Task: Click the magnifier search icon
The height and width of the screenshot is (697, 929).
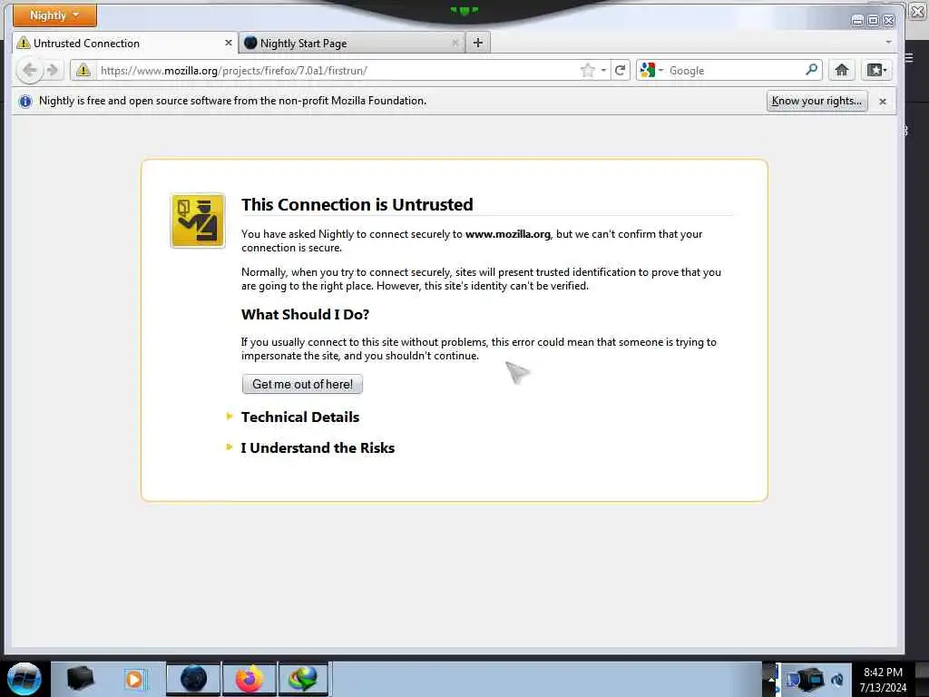Action: (812, 70)
